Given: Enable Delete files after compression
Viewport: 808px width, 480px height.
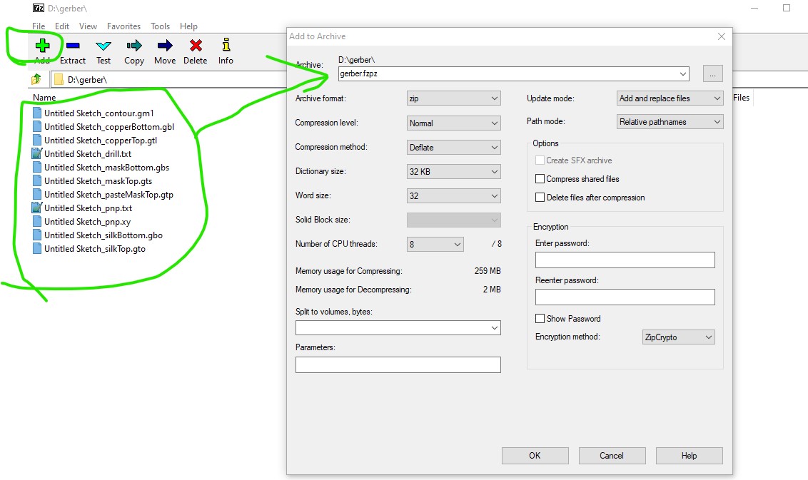Looking at the screenshot, I should (x=540, y=198).
